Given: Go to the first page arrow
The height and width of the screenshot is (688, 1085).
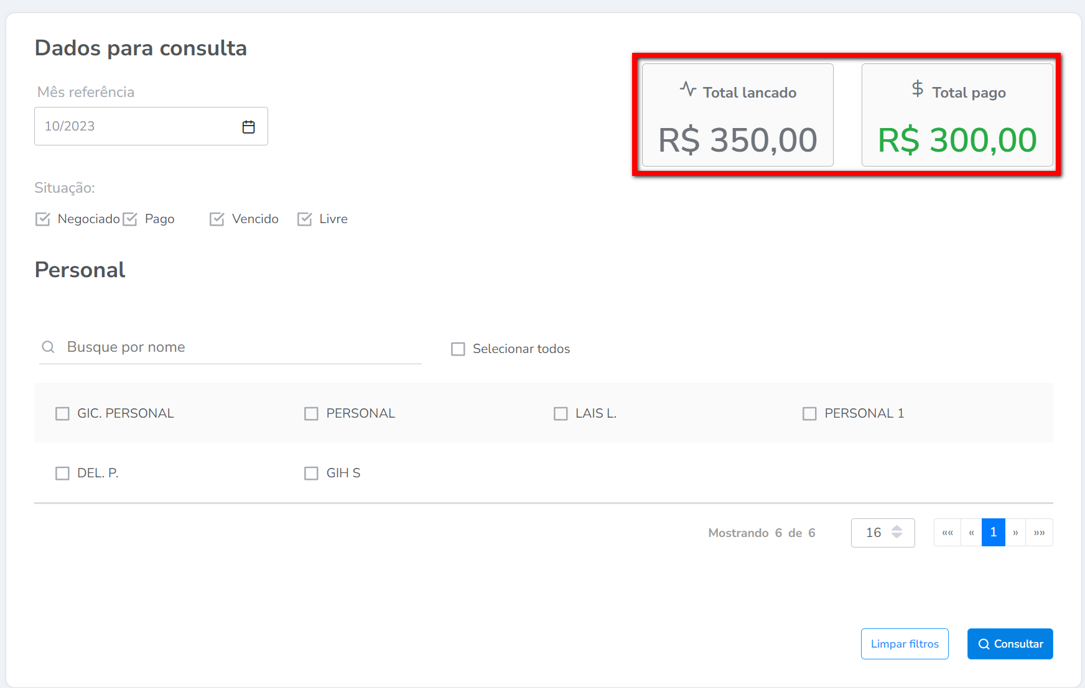Looking at the screenshot, I should coord(948,533).
